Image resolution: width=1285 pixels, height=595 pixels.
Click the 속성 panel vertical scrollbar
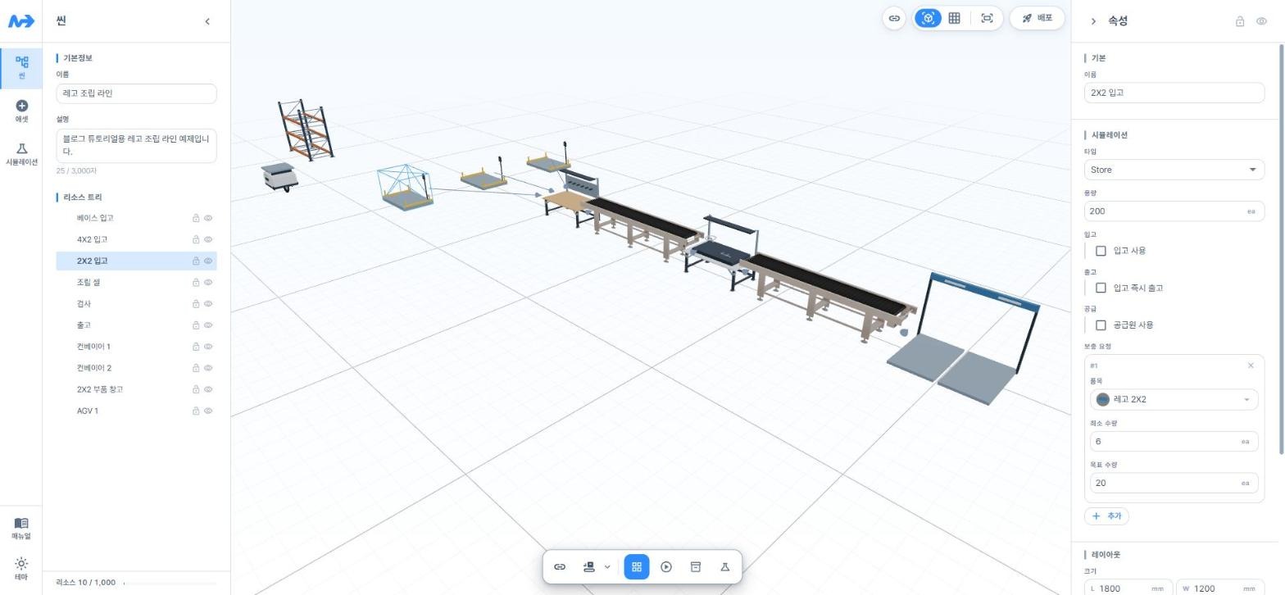pos(1281,250)
